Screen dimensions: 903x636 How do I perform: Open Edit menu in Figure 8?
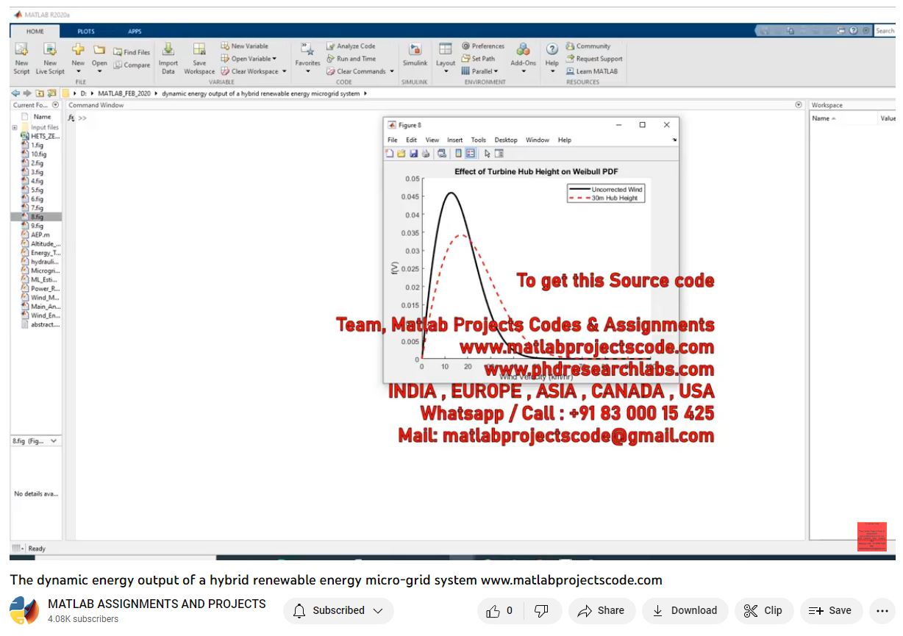click(412, 140)
